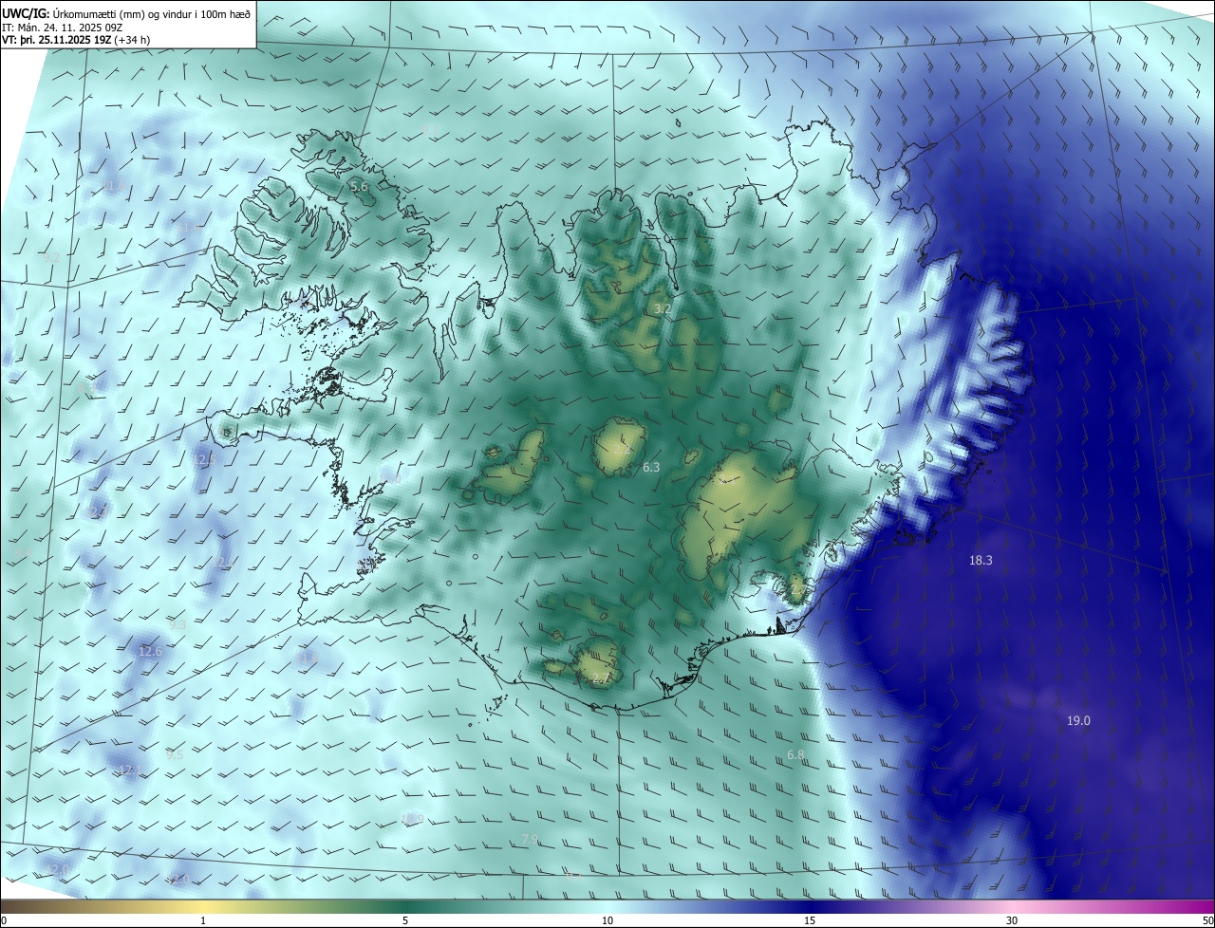Click the 2.7 value on the southern glacier
Viewport: 1215px width, 928px height.
point(599,677)
